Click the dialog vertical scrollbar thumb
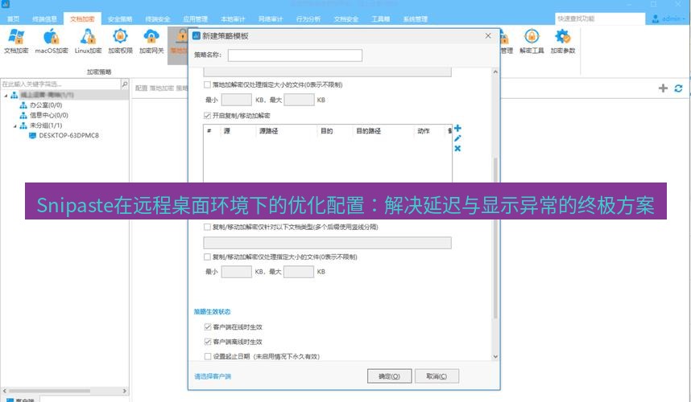The image size is (691, 402). (495, 237)
